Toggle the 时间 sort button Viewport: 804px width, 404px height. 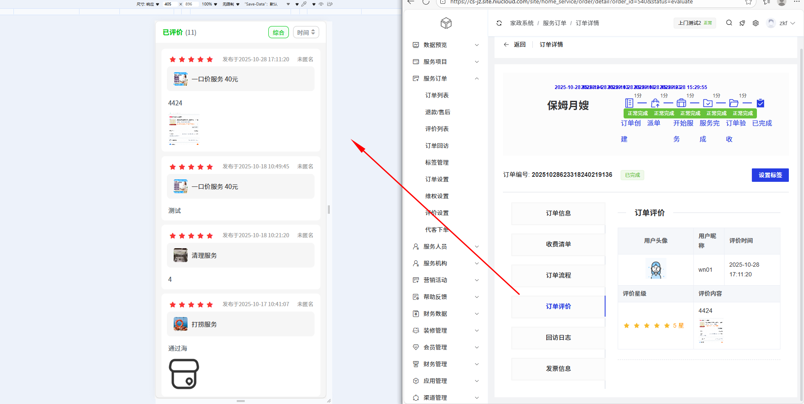click(306, 32)
